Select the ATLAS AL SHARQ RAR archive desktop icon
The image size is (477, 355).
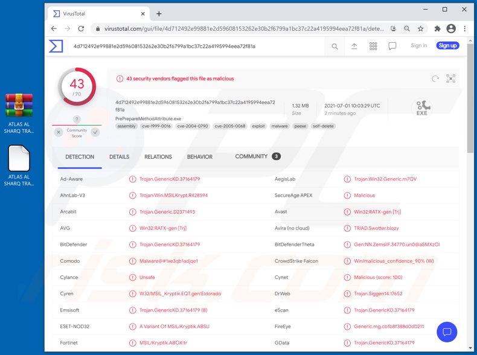(x=19, y=114)
